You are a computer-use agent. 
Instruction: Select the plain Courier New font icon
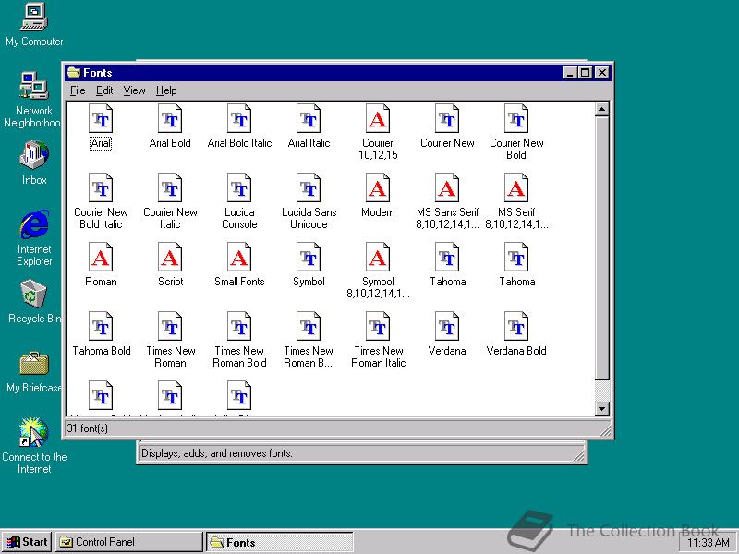pos(447,119)
